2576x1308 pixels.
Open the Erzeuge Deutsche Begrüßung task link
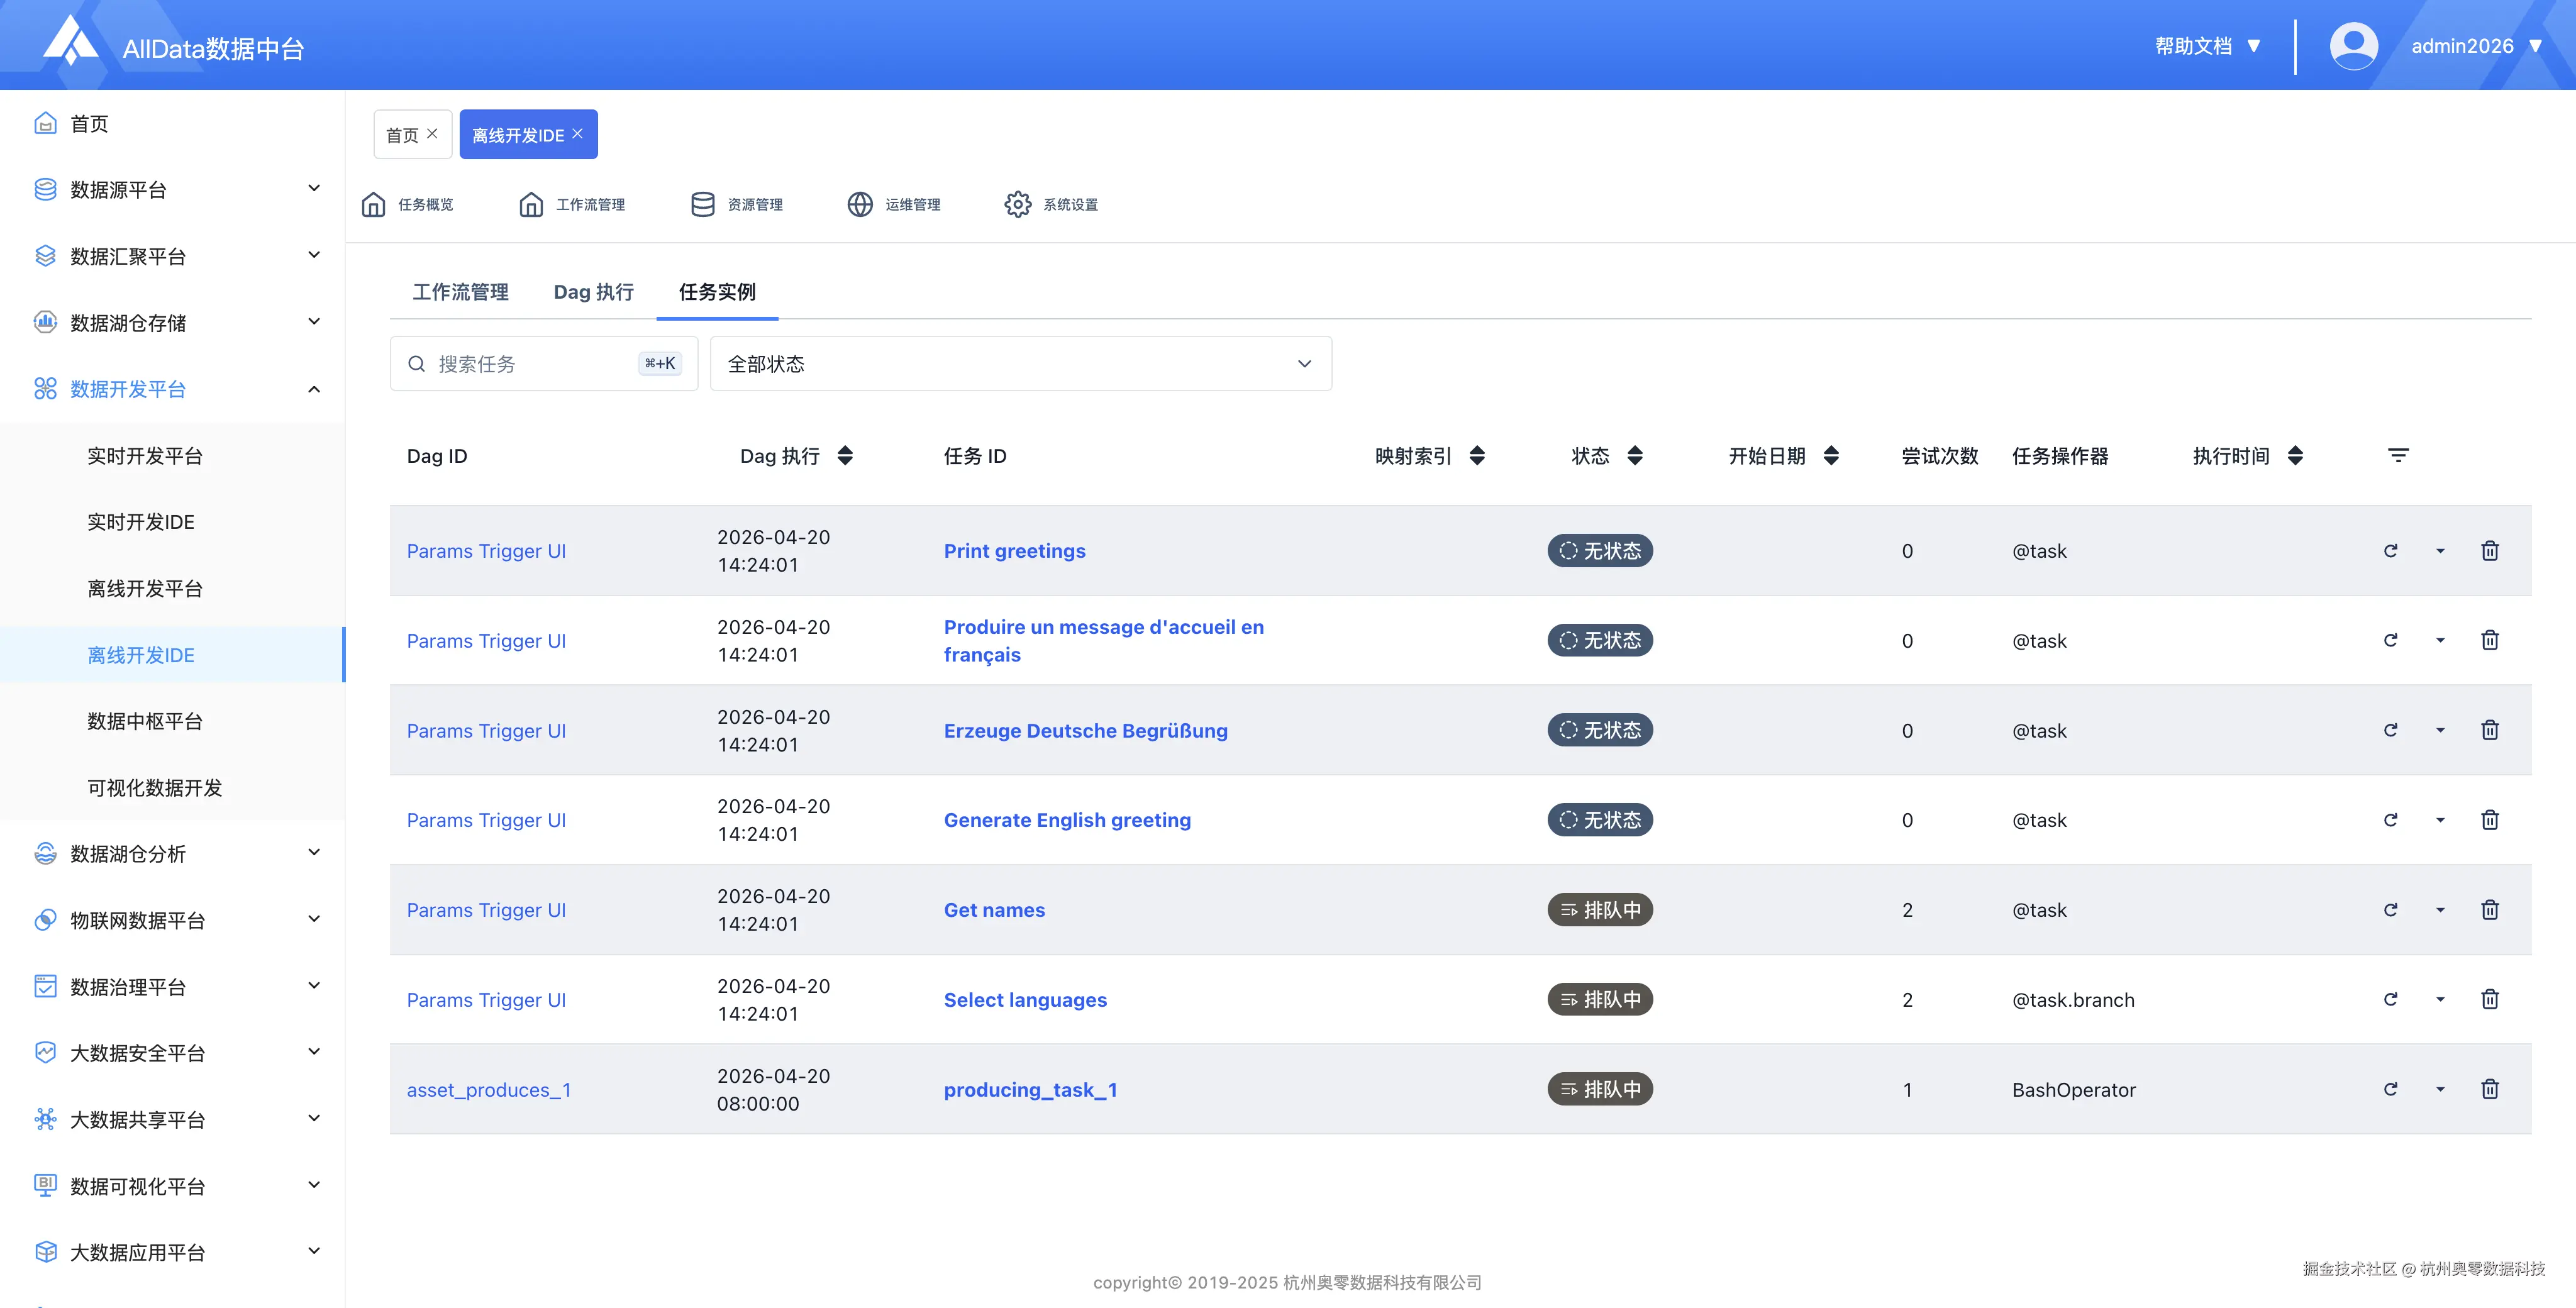click(x=1085, y=731)
